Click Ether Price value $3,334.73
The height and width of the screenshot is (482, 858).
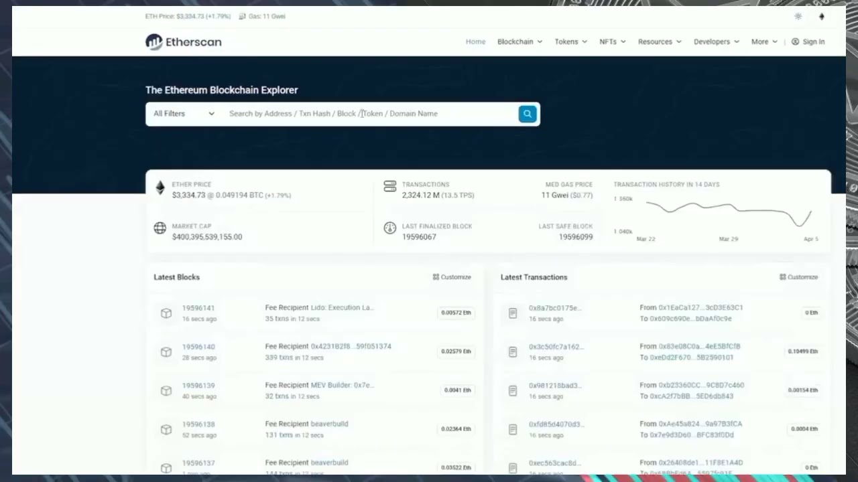pos(188,195)
